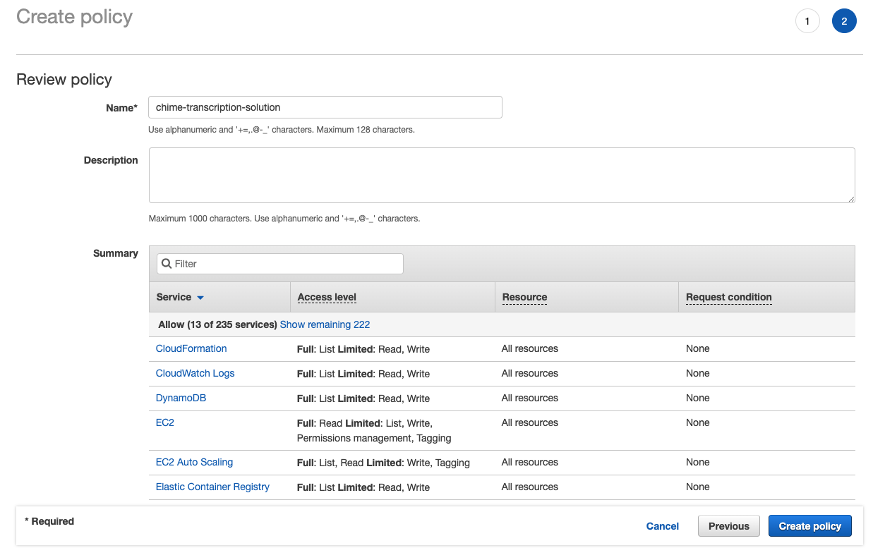The image size is (873, 548).
Task: Click 'All resources' in the DynamoDB row
Action: [x=530, y=398]
